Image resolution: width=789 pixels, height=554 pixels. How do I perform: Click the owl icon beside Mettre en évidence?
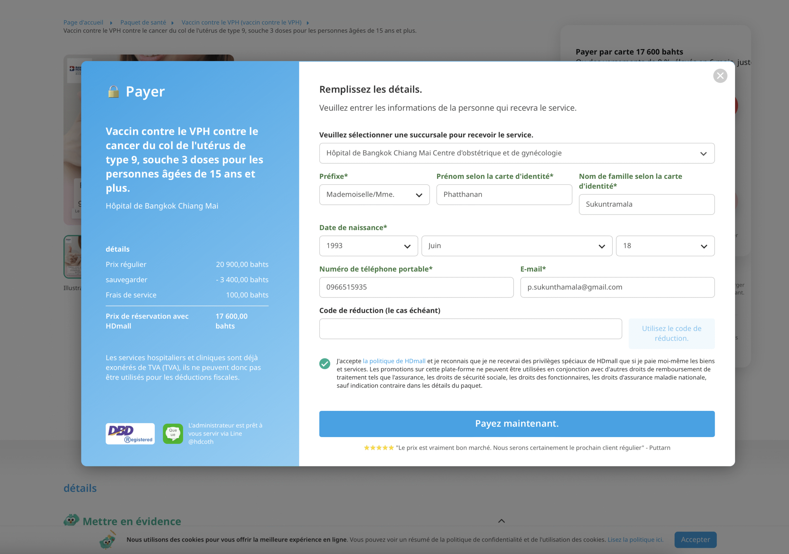pos(71,520)
